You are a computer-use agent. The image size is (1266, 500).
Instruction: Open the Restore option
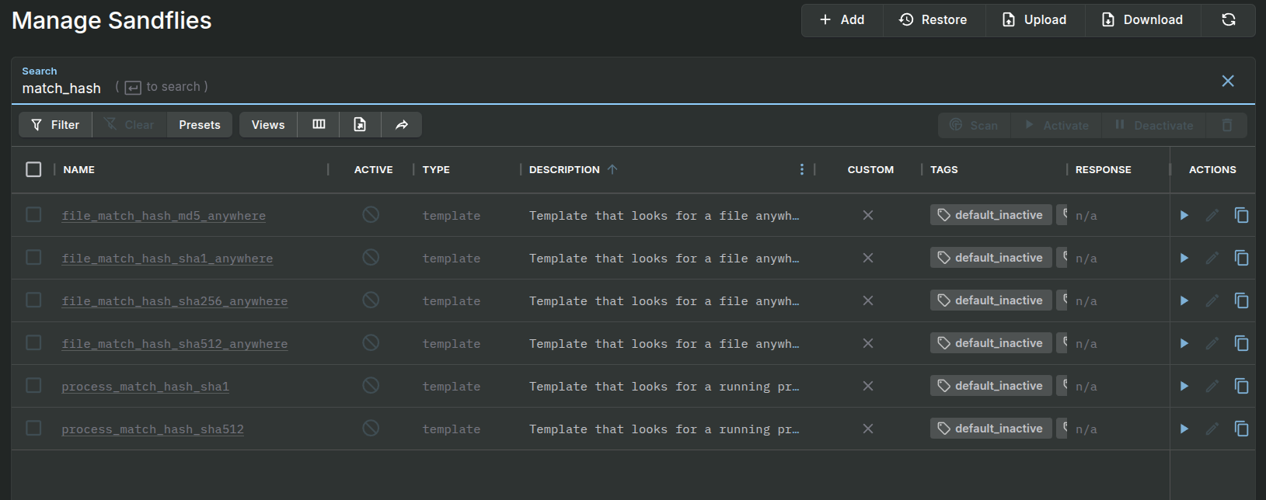click(x=934, y=20)
